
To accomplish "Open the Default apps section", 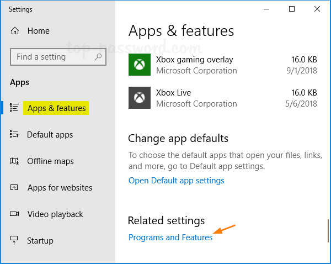I will [50, 135].
